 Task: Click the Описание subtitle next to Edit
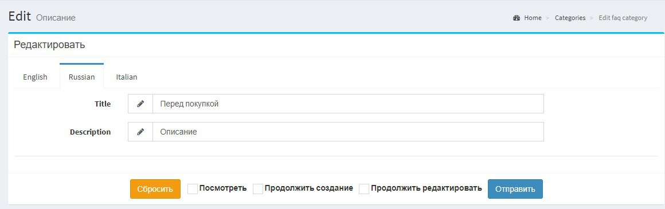click(56, 18)
